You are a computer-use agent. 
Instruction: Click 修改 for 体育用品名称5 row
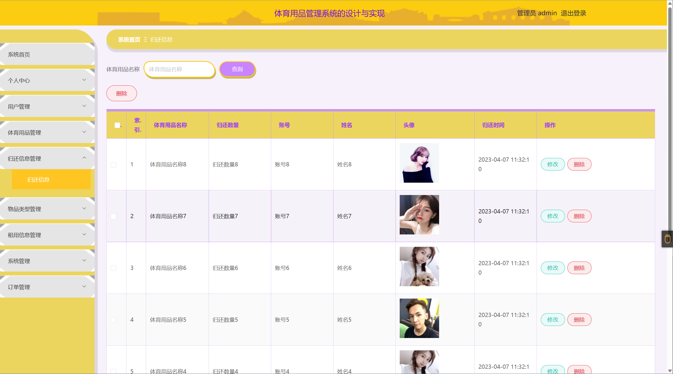[553, 320]
